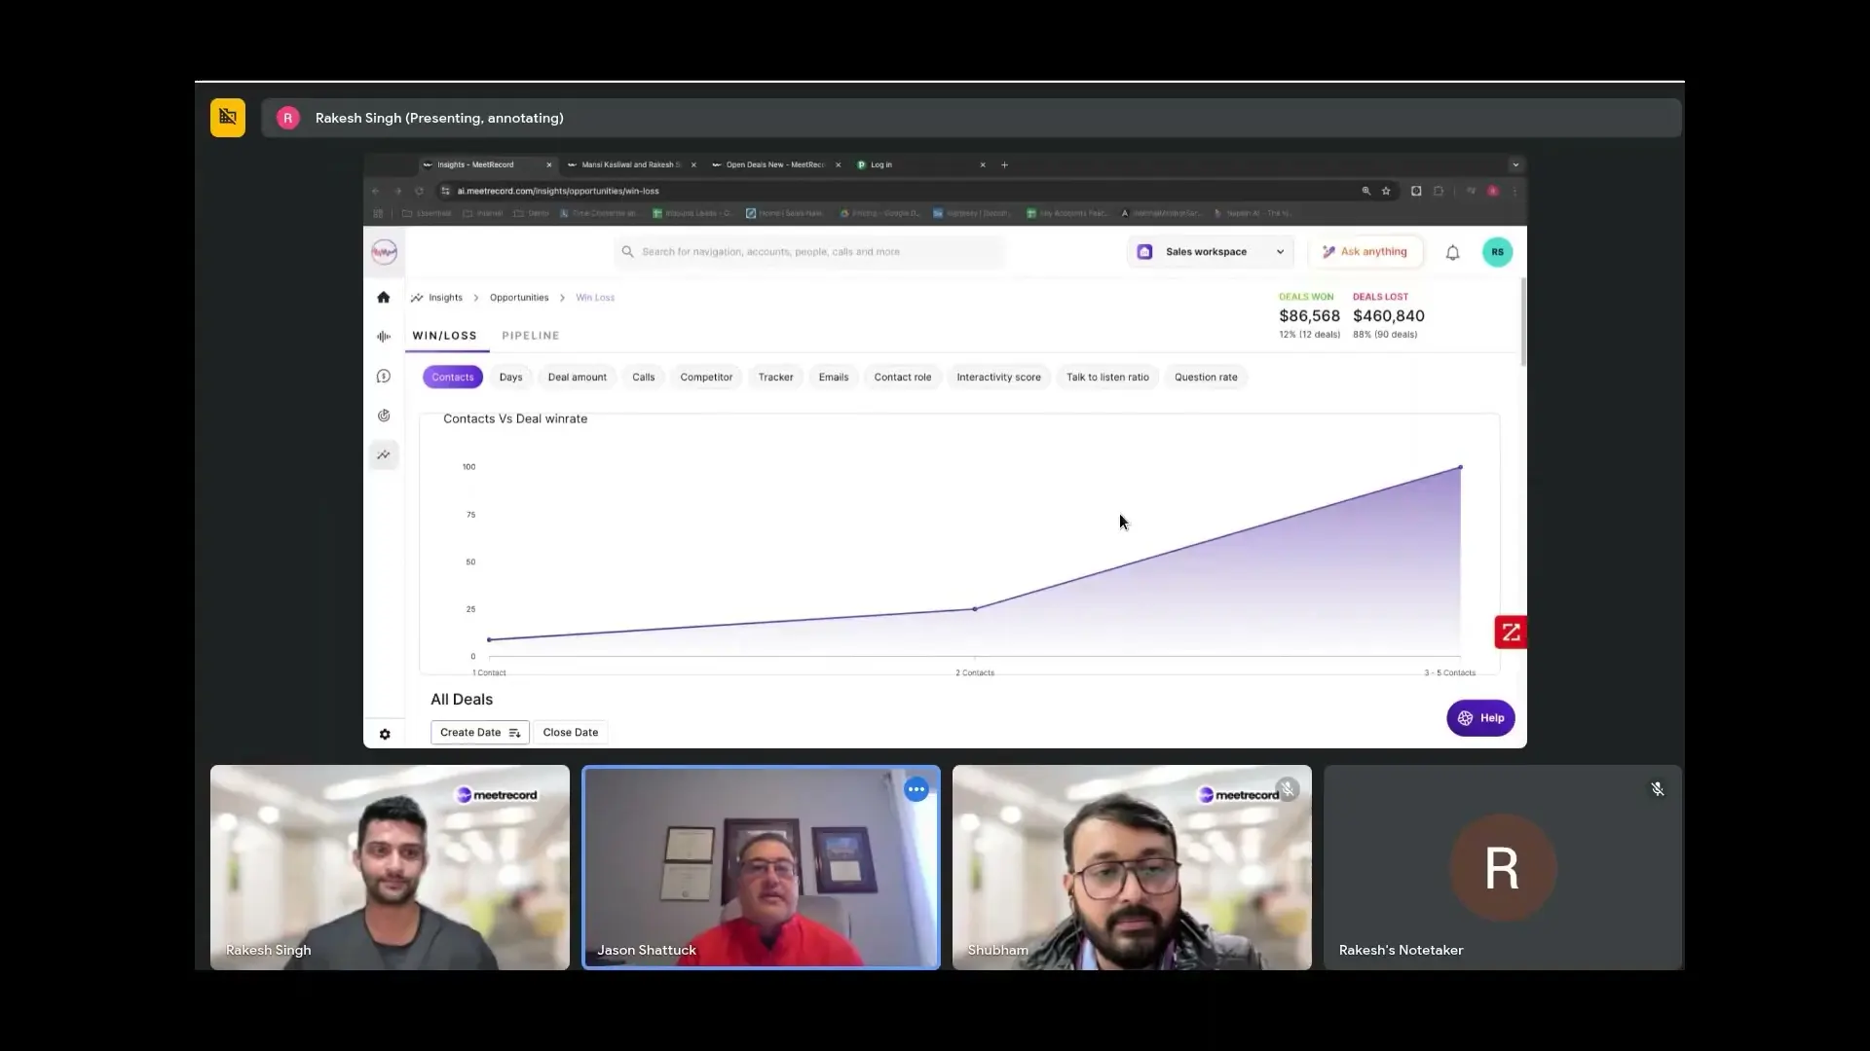Viewport: 1870px width, 1051px height.
Task: Switch to Open Deals New browser tab
Action: (774, 164)
